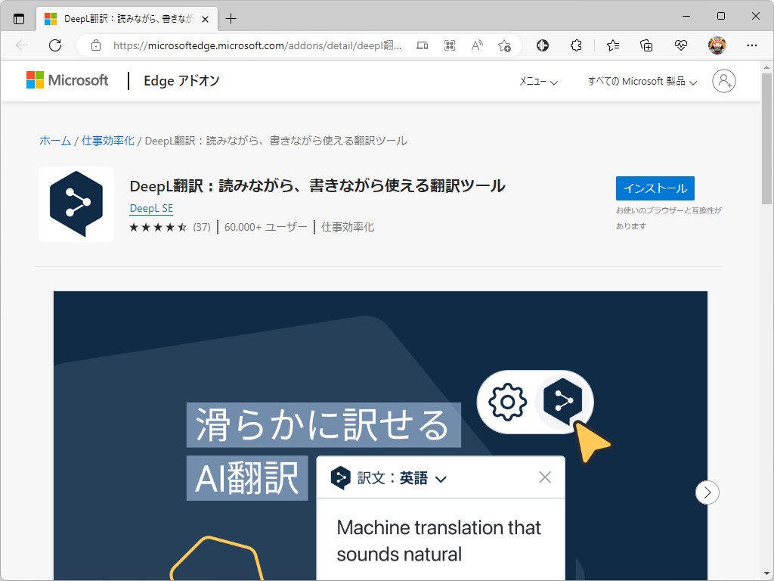Open Collections from the toolbar
774x581 pixels.
click(x=646, y=45)
